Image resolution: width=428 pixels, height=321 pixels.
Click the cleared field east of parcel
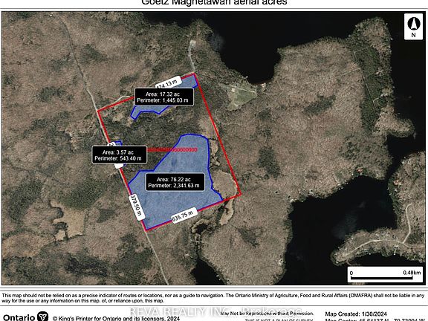pyautogui.click(x=240, y=96)
